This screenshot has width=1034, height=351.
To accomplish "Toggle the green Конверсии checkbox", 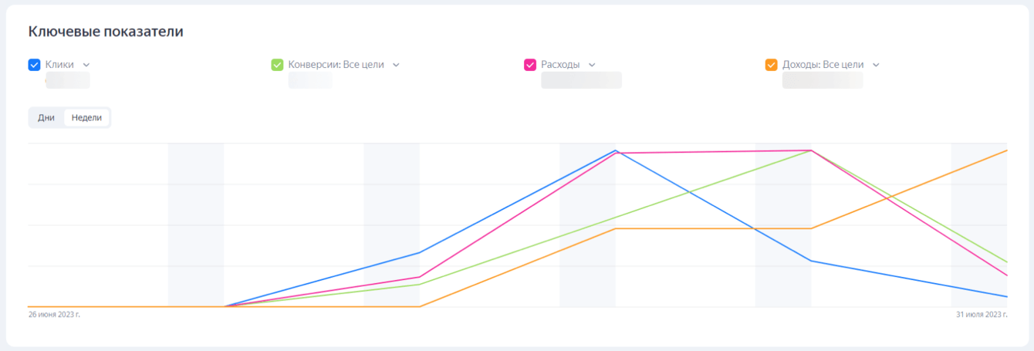I will click(278, 65).
